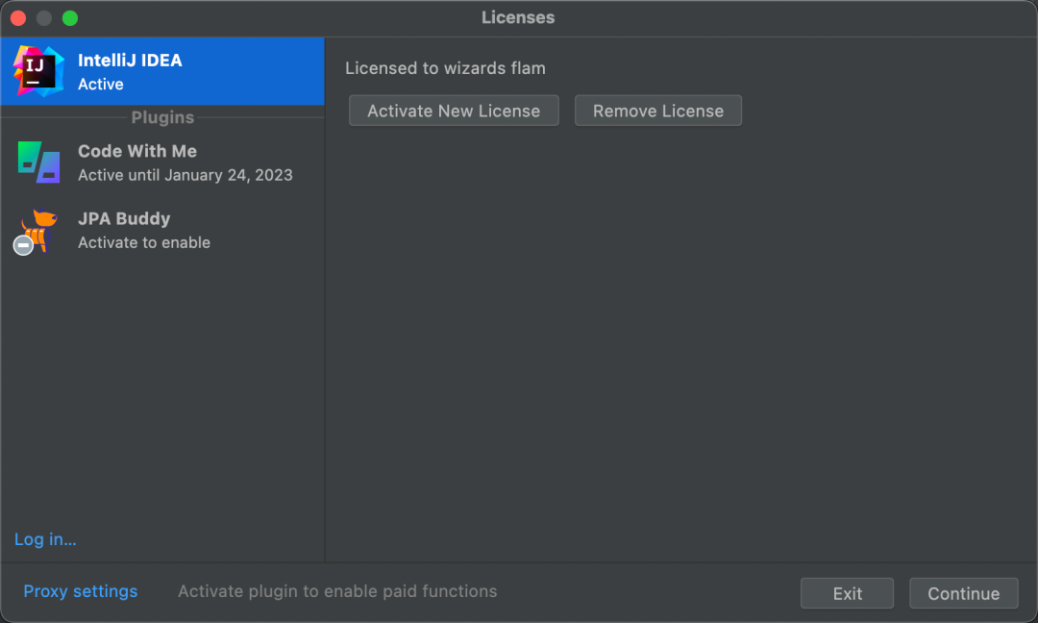Click the 'Licensed to wizards flam' text
Image resolution: width=1038 pixels, height=623 pixels.
point(445,68)
